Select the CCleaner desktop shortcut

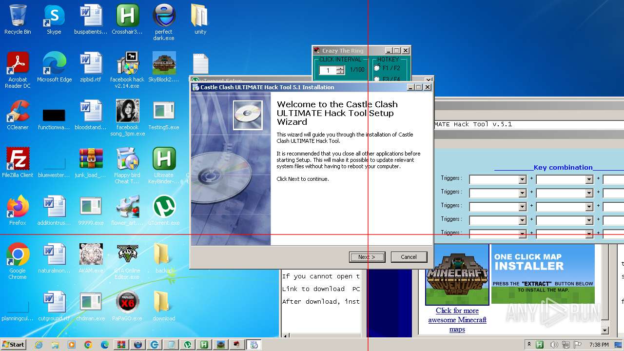18,115
